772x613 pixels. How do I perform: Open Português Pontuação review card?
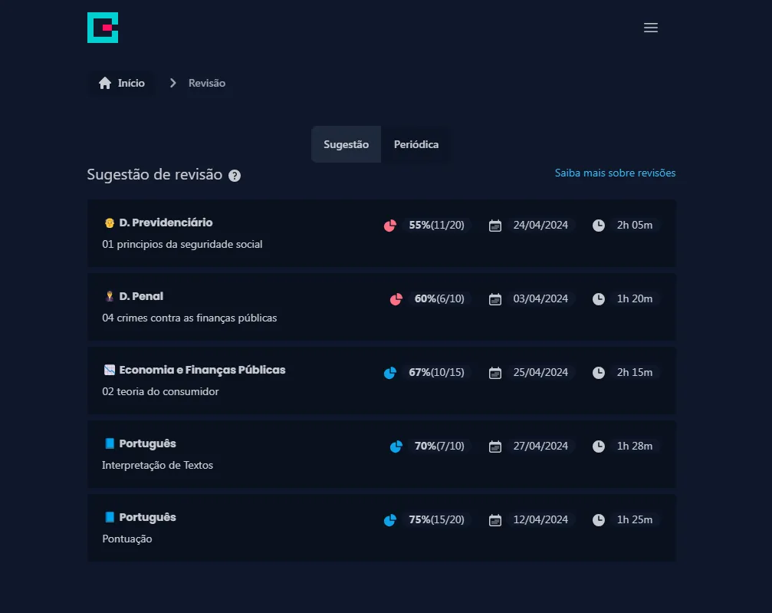tap(382, 528)
